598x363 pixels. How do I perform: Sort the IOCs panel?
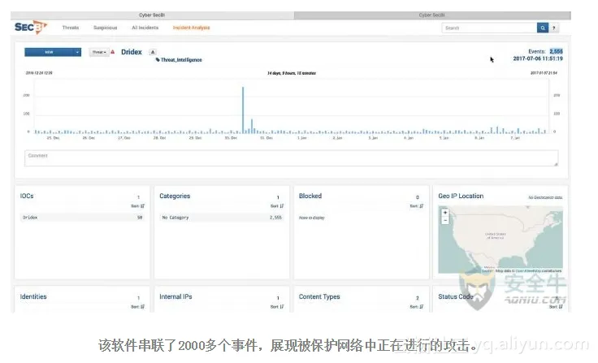click(137, 206)
